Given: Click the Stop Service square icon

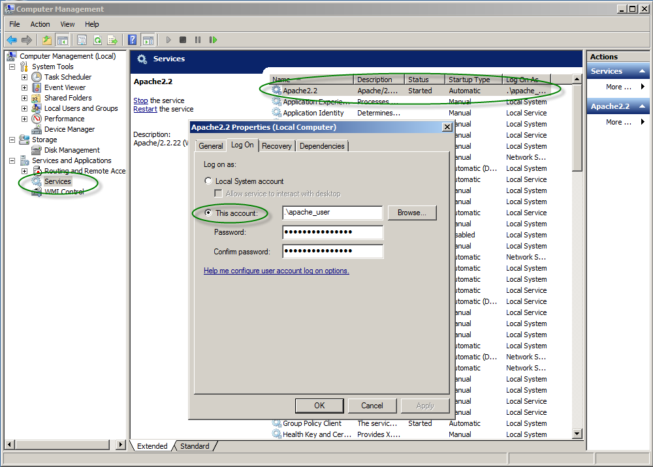Looking at the screenshot, I should (x=183, y=40).
